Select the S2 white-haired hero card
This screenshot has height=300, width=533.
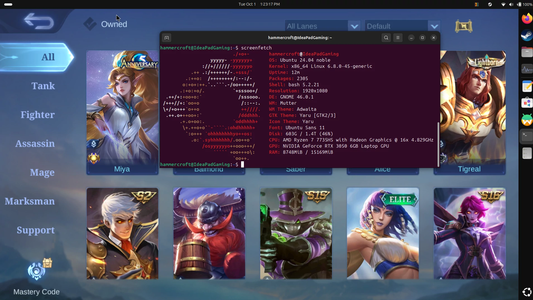point(123,234)
